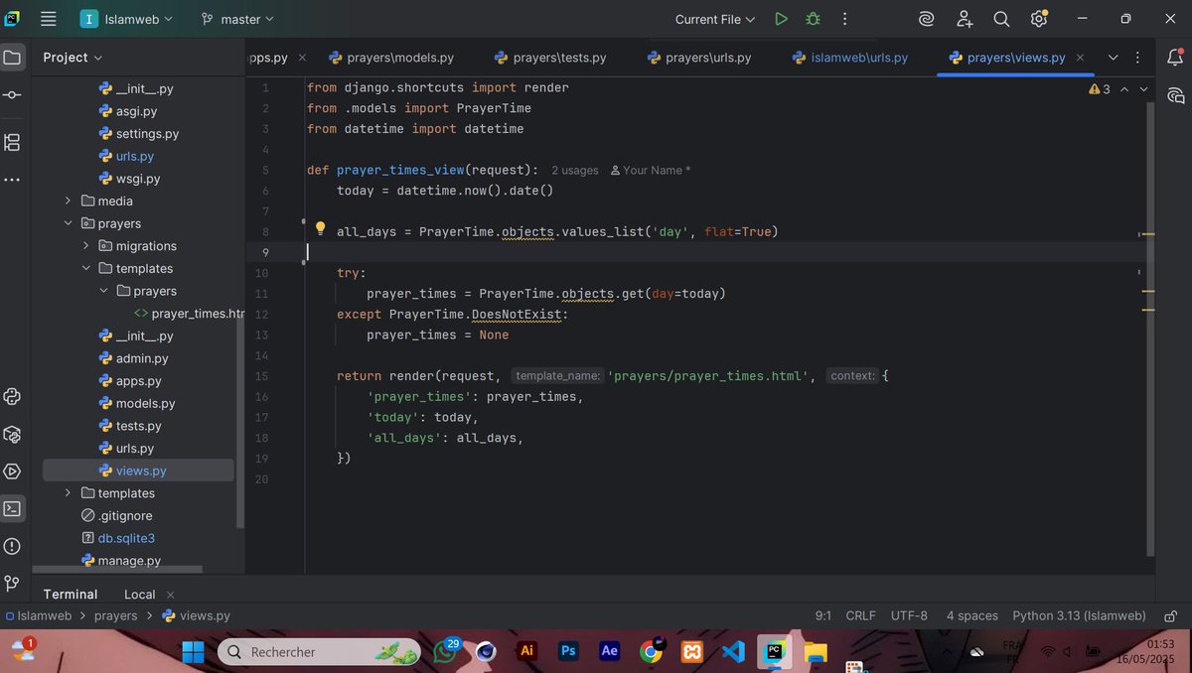The width and height of the screenshot is (1192, 673).
Task: Open editor tab options menu
Action: 1138,58
